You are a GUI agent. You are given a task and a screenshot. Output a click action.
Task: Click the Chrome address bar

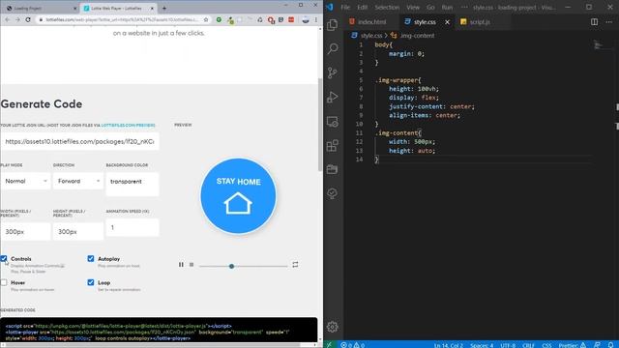coord(123,19)
